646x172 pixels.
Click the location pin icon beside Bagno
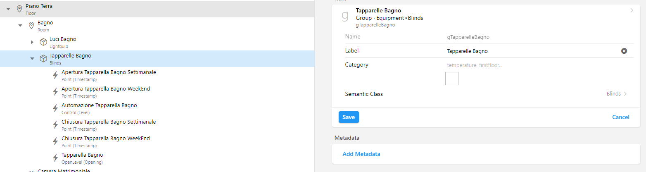tap(31, 26)
